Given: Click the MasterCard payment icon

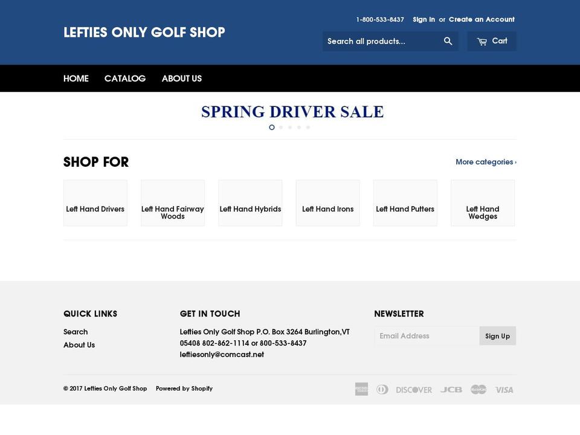Looking at the screenshot, I should [478, 389].
